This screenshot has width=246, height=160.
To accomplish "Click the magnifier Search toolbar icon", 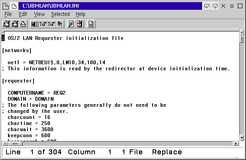I will tap(71, 24).
